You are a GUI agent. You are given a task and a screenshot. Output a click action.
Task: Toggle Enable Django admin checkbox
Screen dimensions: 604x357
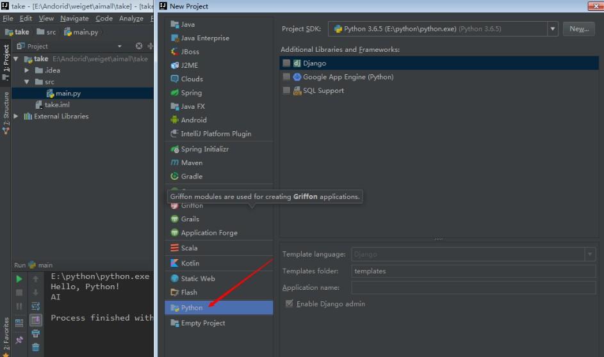click(289, 304)
